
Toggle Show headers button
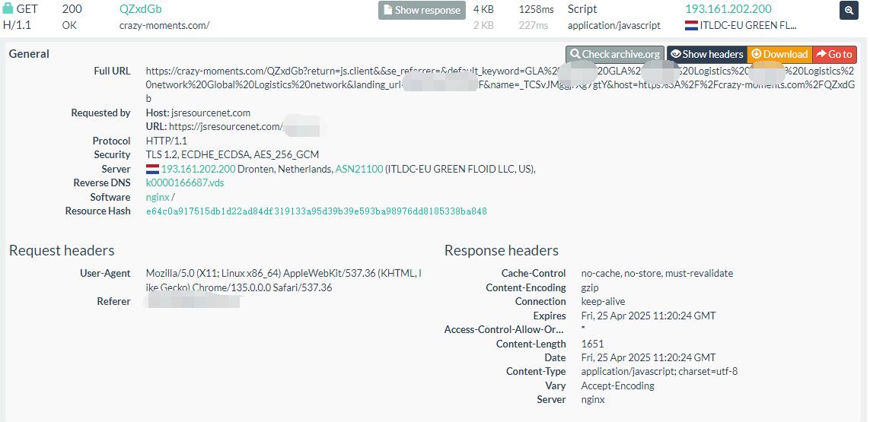coord(707,54)
